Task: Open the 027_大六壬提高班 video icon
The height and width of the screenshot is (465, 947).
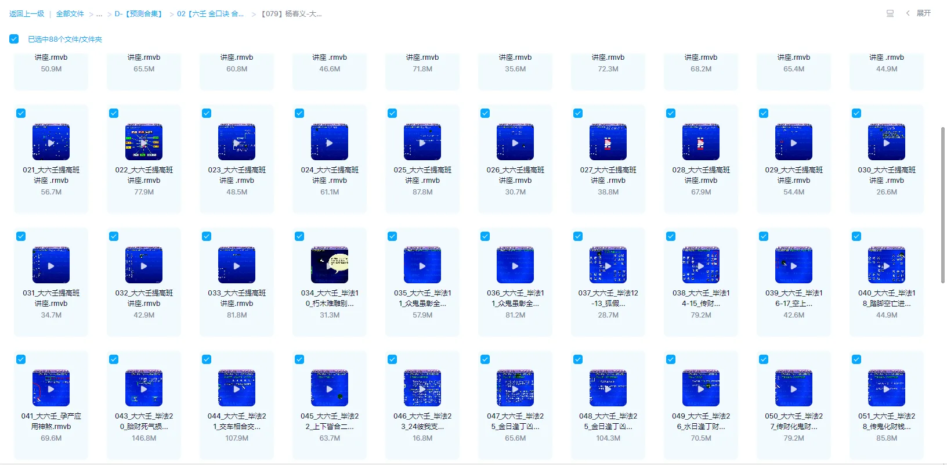Action: pyautogui.click(x=608, y=142)
